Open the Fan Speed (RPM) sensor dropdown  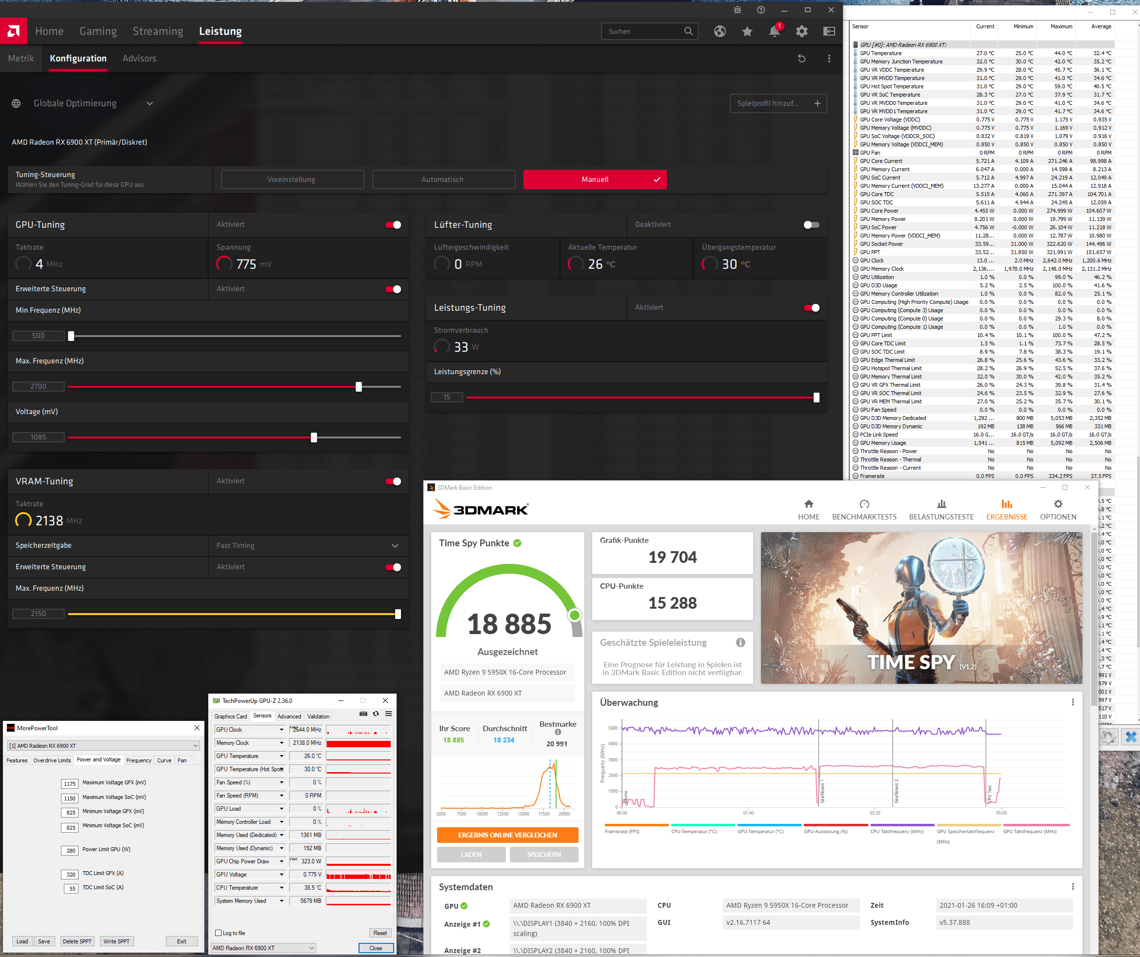pos(281,795)
